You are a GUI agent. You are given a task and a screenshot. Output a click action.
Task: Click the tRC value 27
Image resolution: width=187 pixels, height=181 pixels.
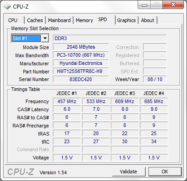point(96,141)
